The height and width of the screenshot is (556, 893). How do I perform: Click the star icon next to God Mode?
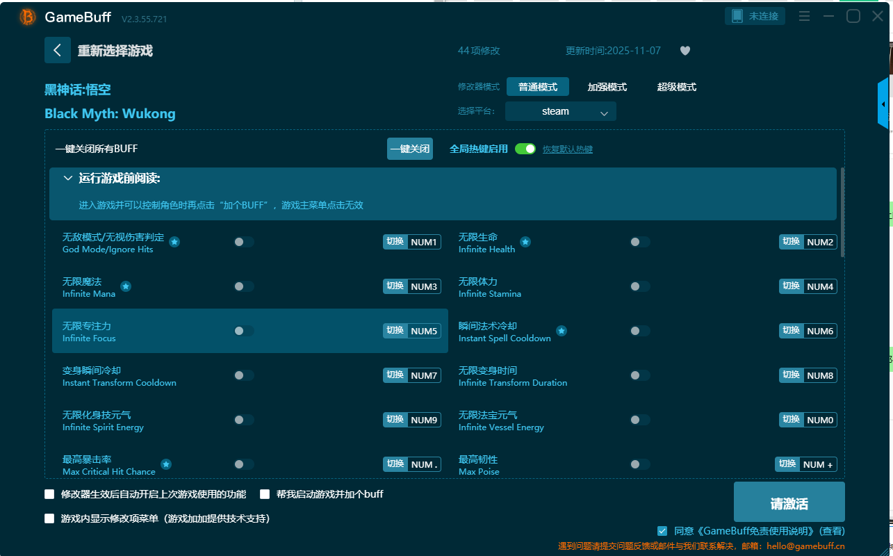pos(174,242)
